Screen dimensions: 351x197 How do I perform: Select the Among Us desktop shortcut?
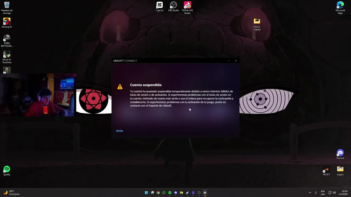point(7,23)
